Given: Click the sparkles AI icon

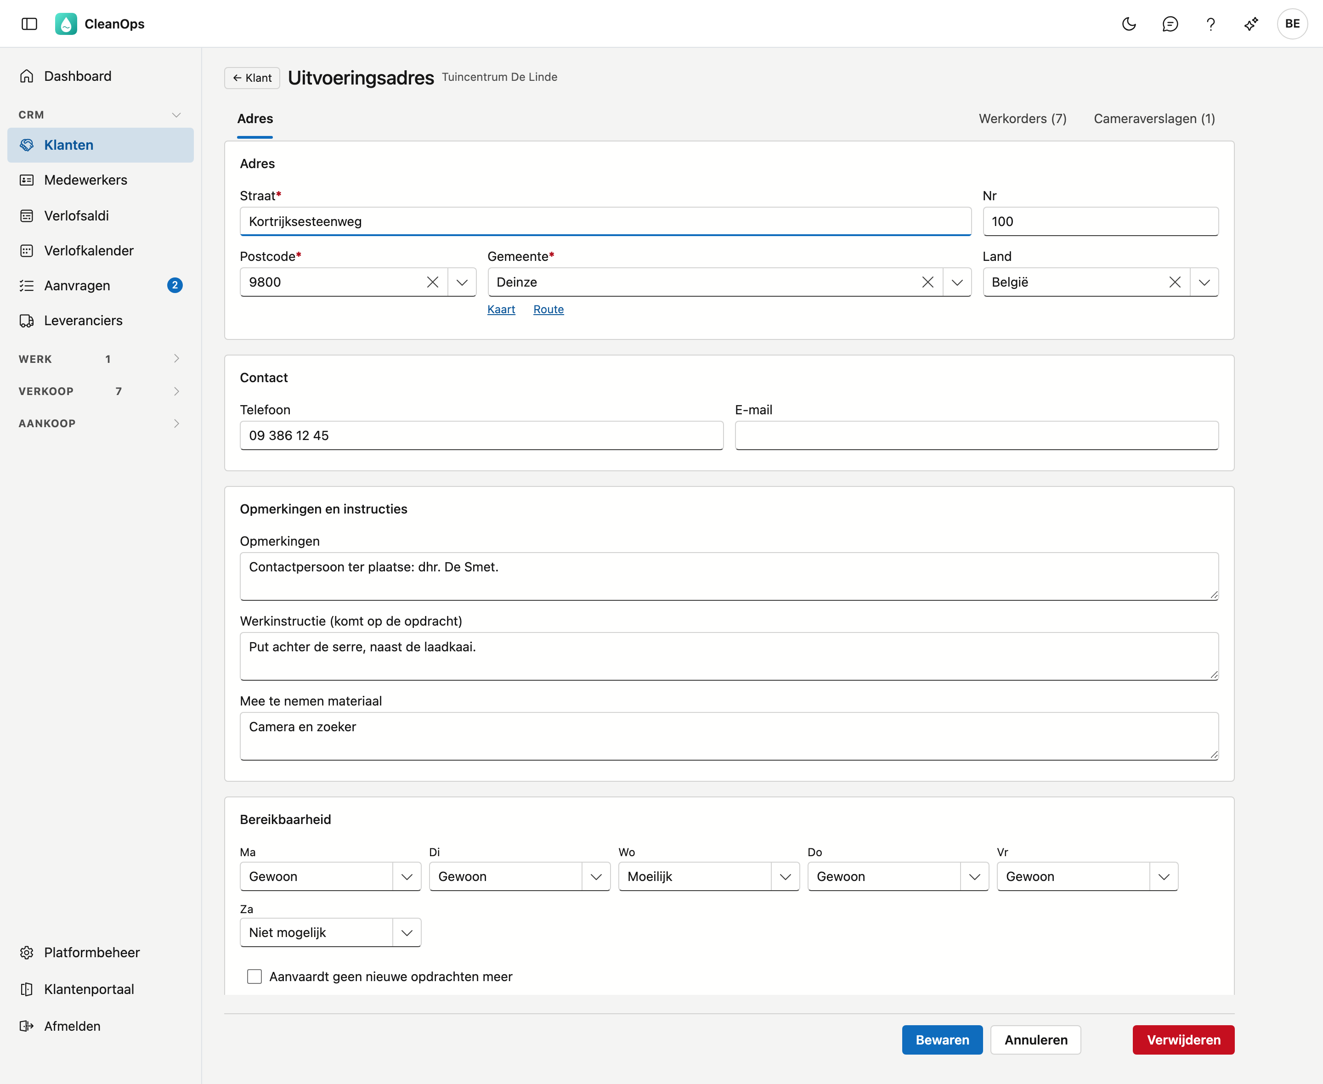Looking at the screenshot, I should [x=1251, y=24].
